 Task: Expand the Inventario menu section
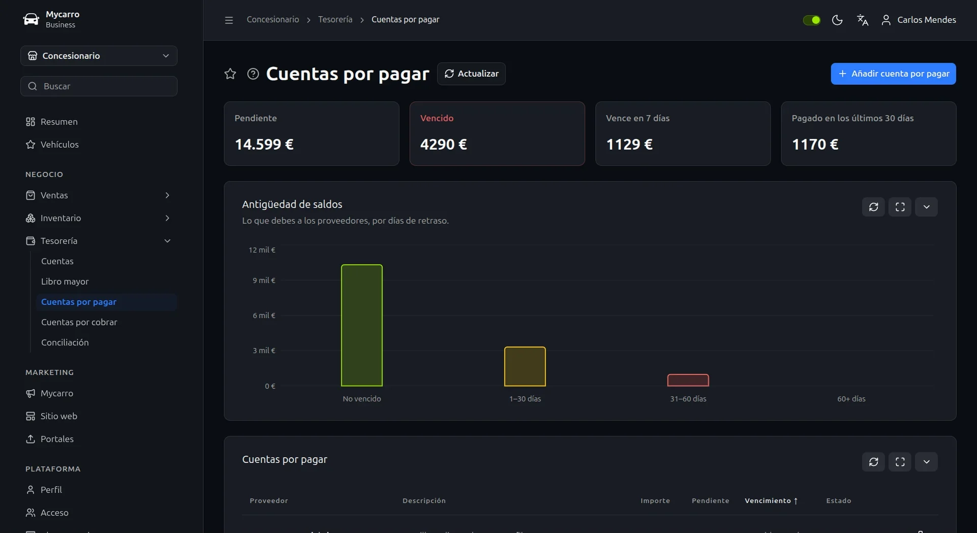(x=99, y=218)
